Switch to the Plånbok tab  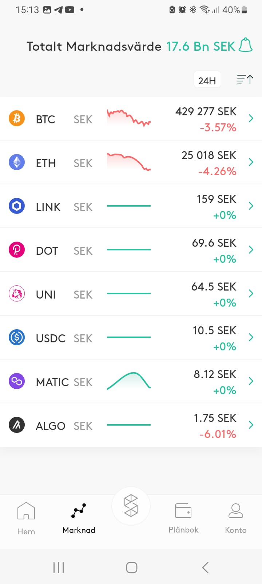pos(183,518)
